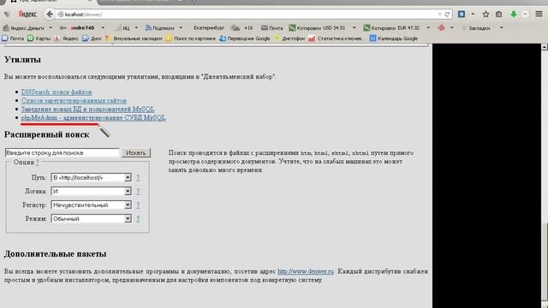Open the Регистр dropdown
Viewport: 548px width, 308px height.
tap(91, 204)
